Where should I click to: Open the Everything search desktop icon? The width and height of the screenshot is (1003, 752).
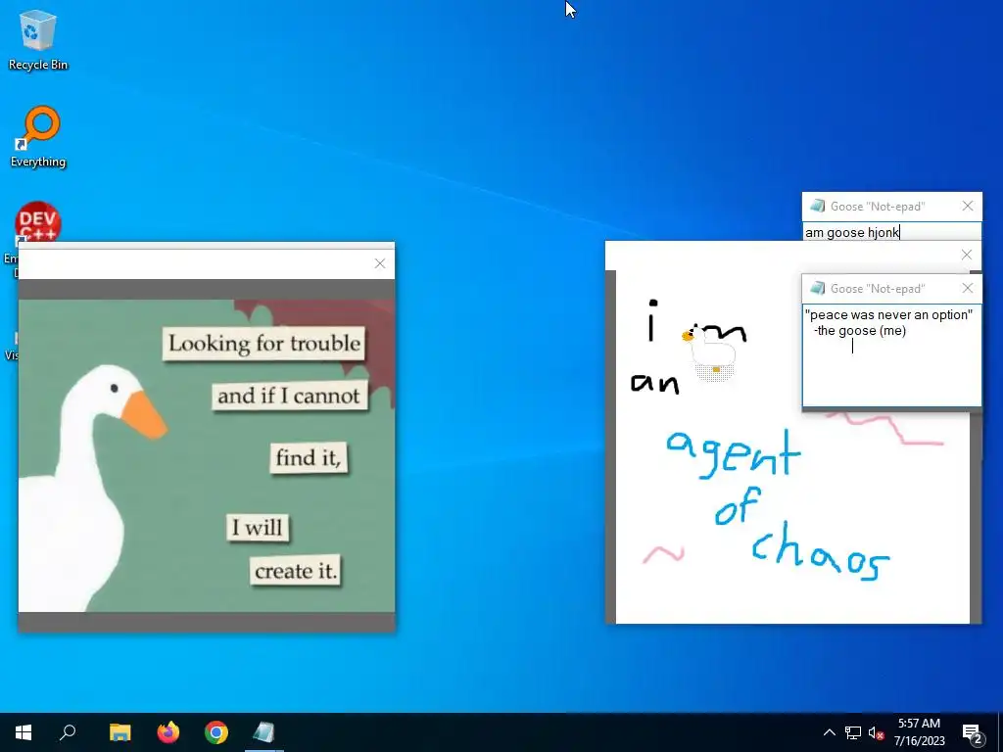pyautogui.click(x=38, y=136)
